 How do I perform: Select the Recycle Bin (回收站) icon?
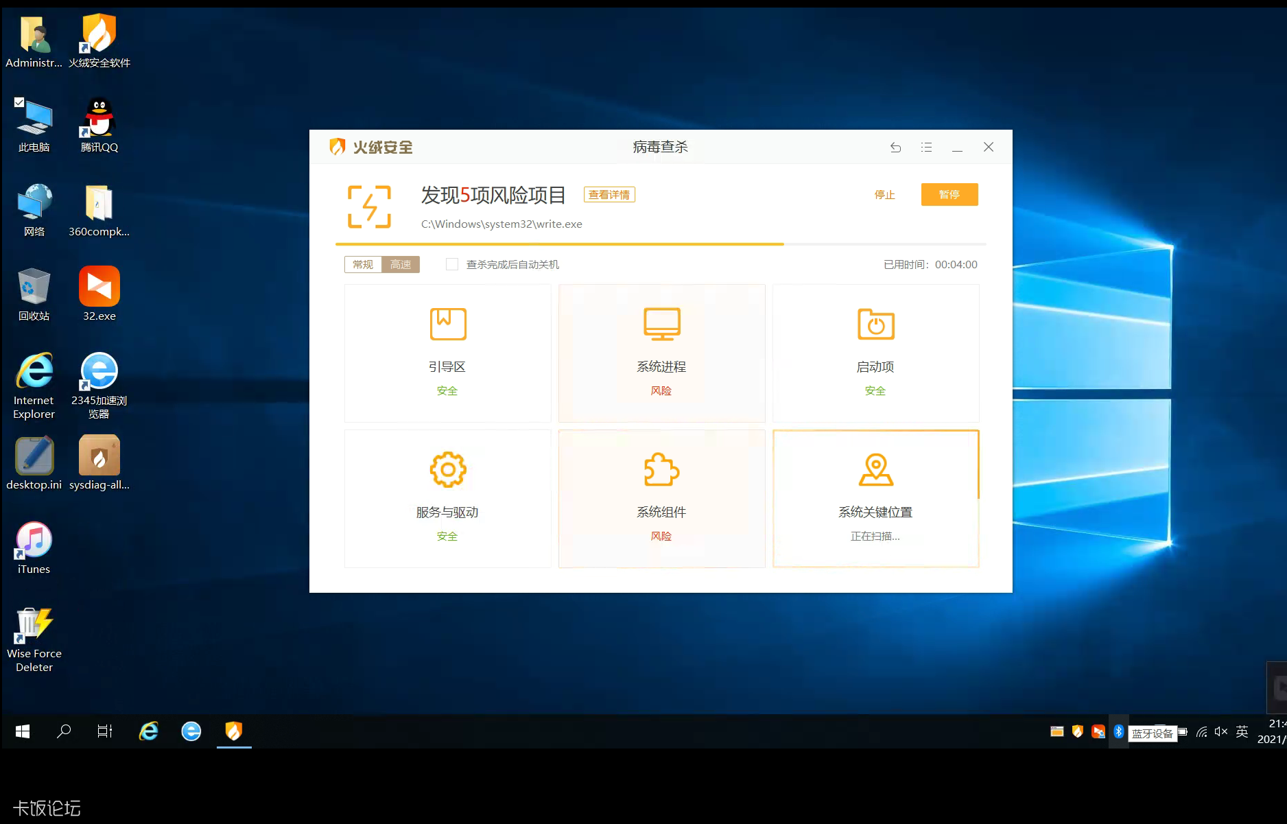tap(34, 294)
